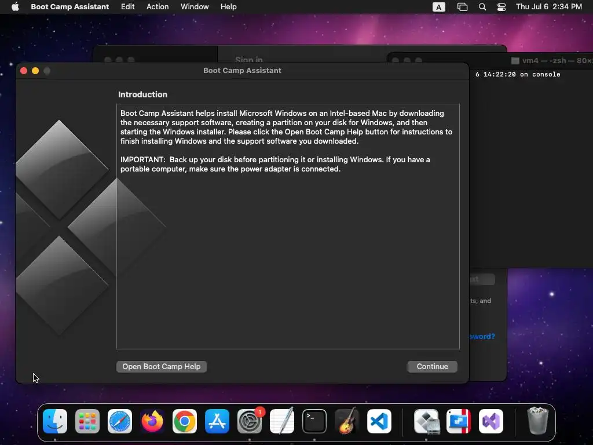Close the Boot Camp Assistant window
593x445 pixels.
pyautogui.click(x=23, y=71)
